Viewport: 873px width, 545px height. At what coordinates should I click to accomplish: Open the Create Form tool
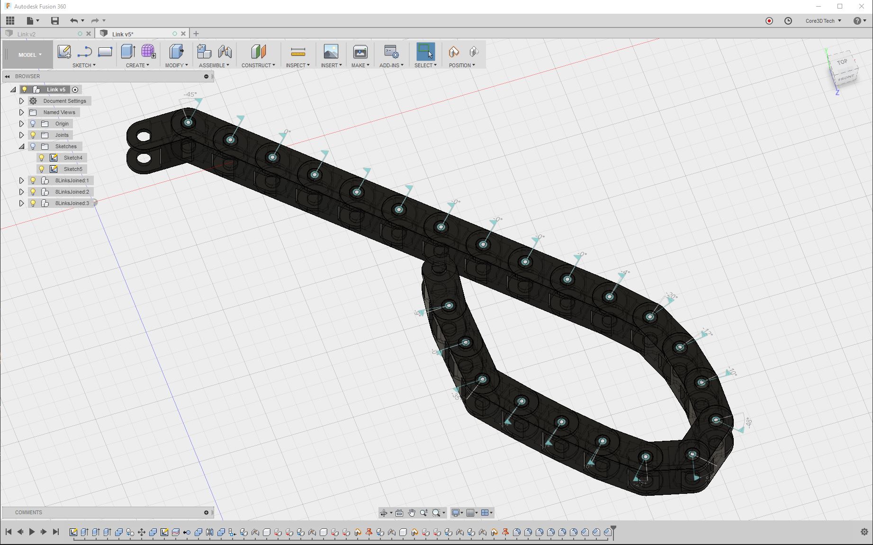pyautogui.click(x=148, y=52)
